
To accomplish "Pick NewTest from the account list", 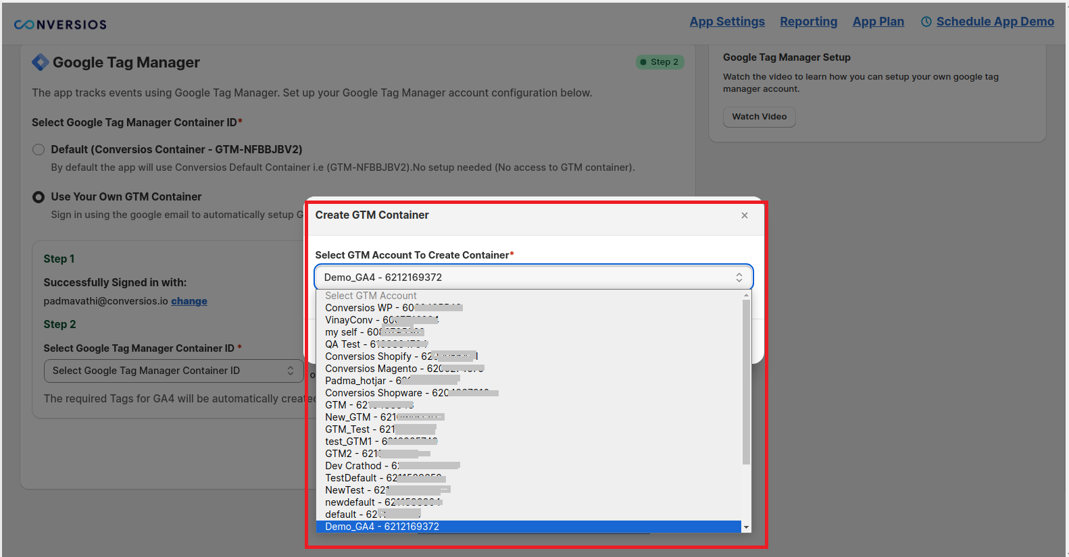I will tap(529, 490).
